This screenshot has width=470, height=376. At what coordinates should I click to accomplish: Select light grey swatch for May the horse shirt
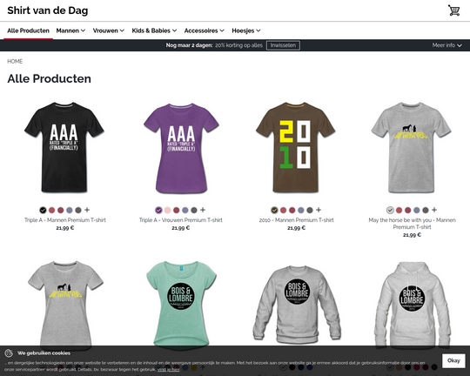coord(390,210)
